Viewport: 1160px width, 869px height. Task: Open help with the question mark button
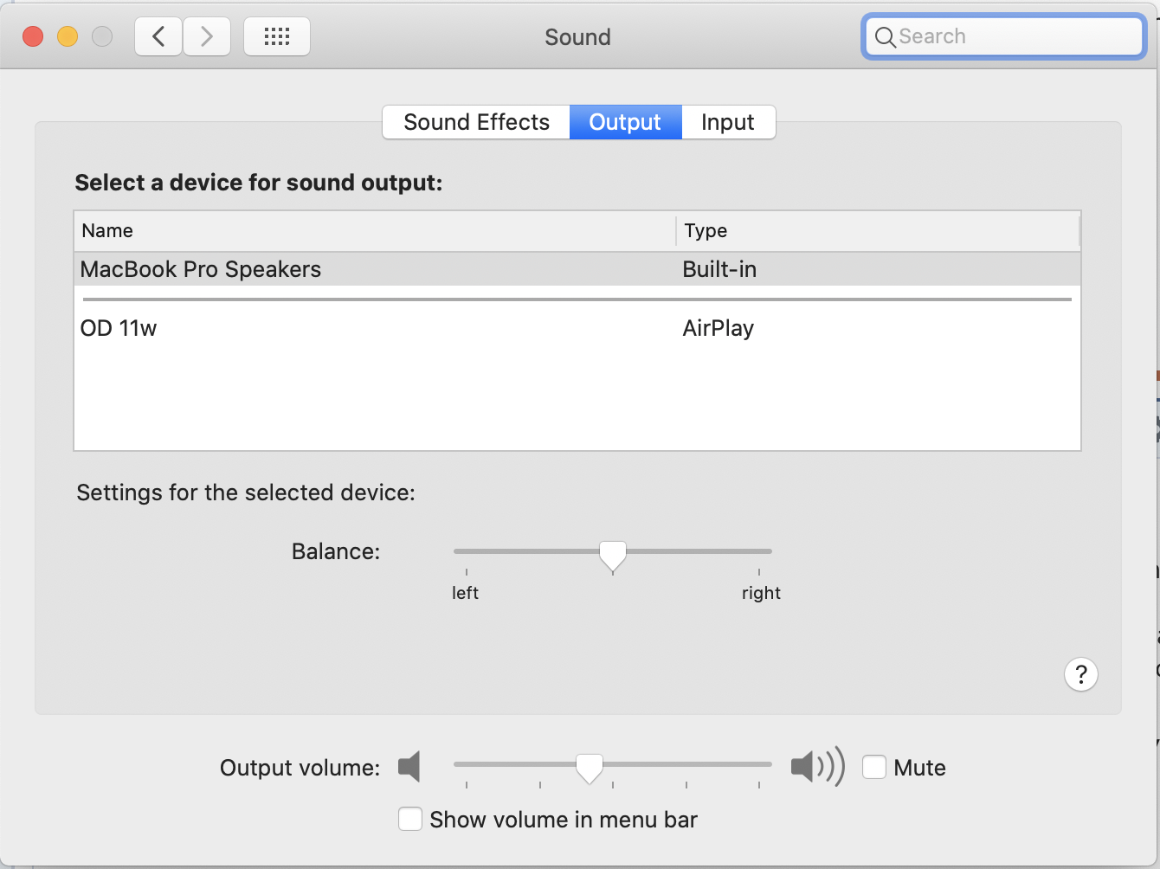click(1081, 674)
